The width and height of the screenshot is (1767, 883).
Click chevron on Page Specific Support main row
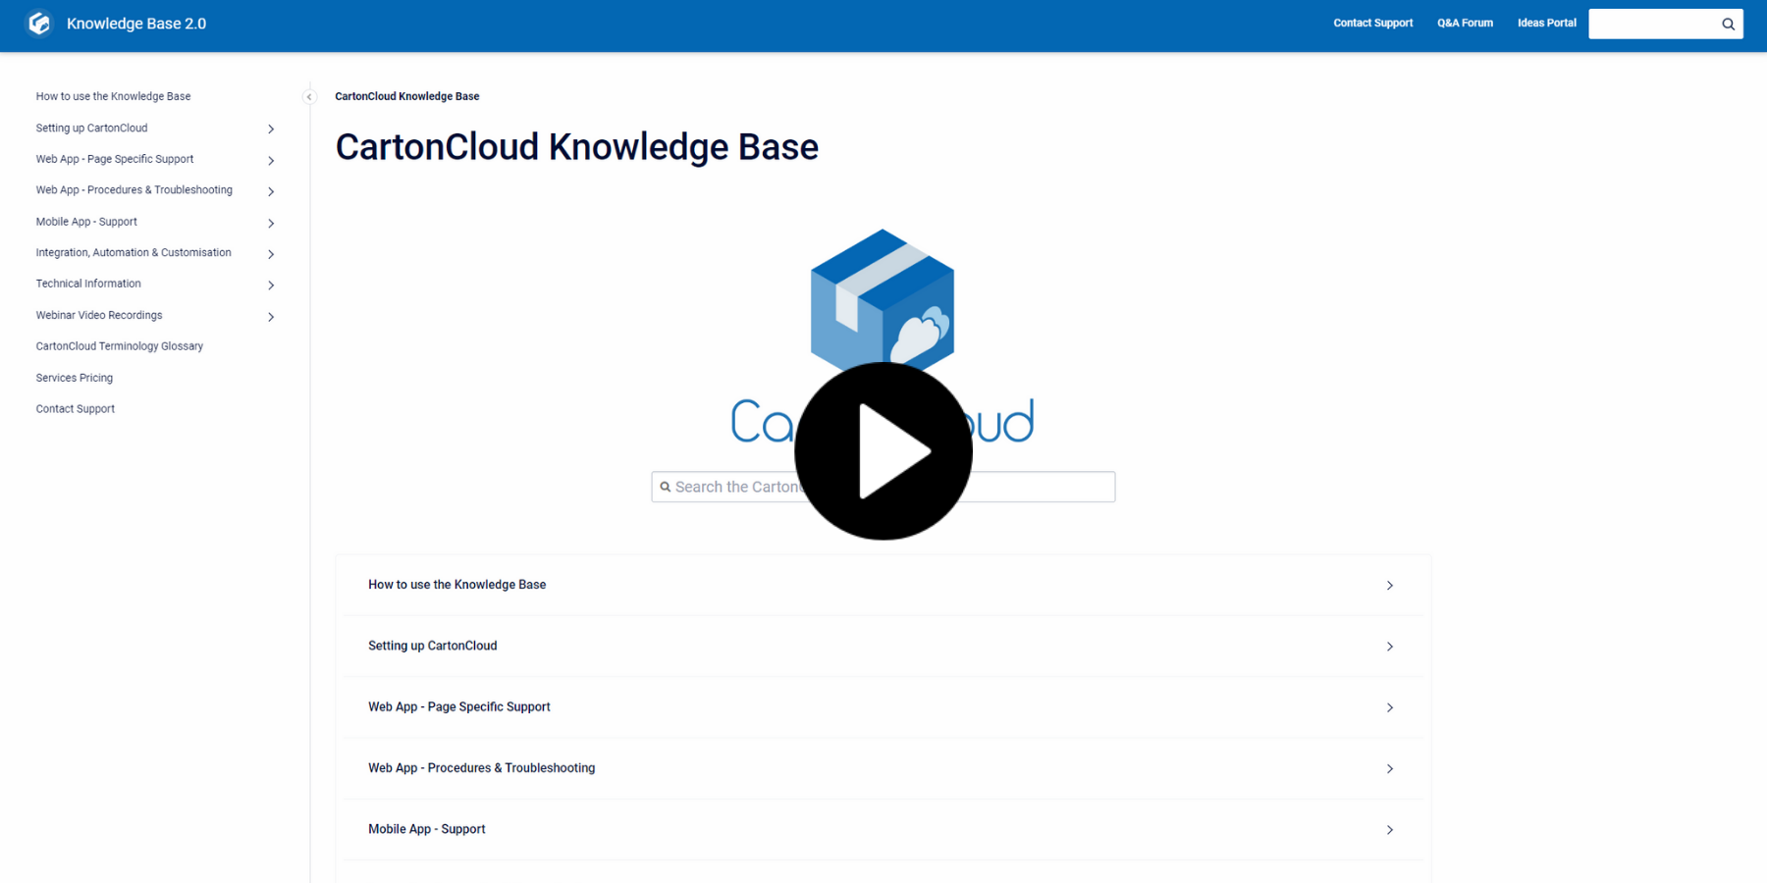[x=1390, y=707]
